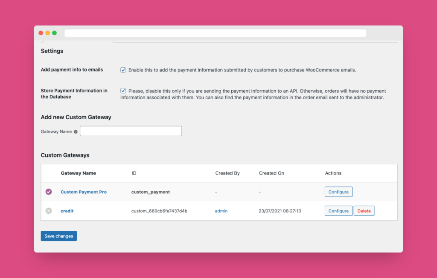
Task: Click the Store Payment Information in the Database label
Action: [74, 94]
